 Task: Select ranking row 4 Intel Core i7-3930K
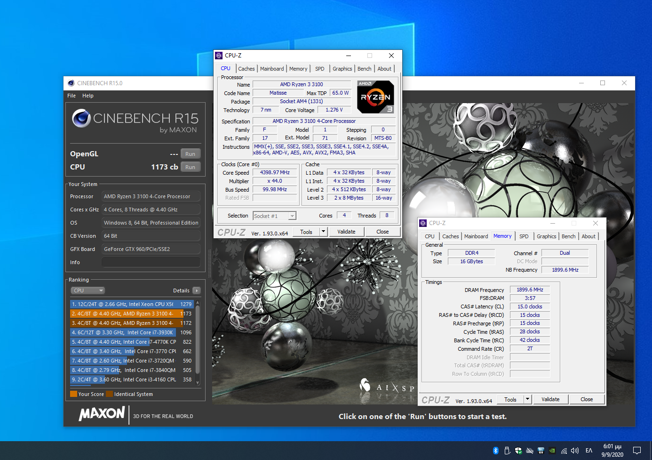pyautogui.click(x=132, y=332)
